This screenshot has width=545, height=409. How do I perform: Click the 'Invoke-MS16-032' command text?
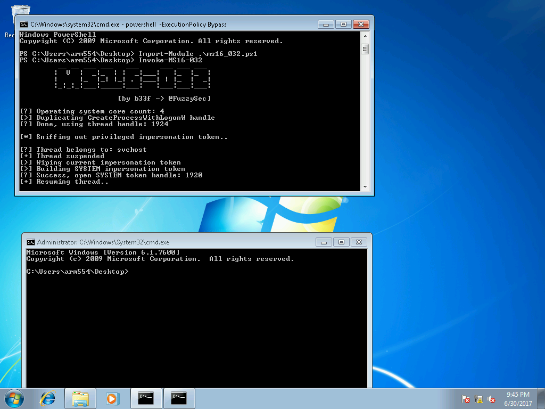point(170,60)
